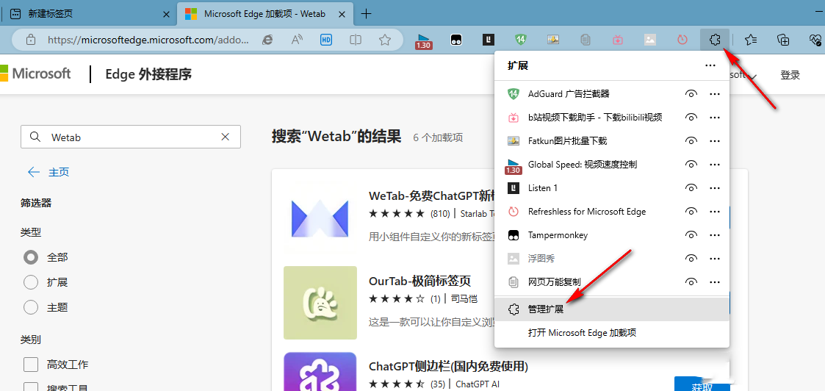Screen dimensions: 825x391
Task: Select 管理扩展 in the extensions menu
Action: click(612, 309)
